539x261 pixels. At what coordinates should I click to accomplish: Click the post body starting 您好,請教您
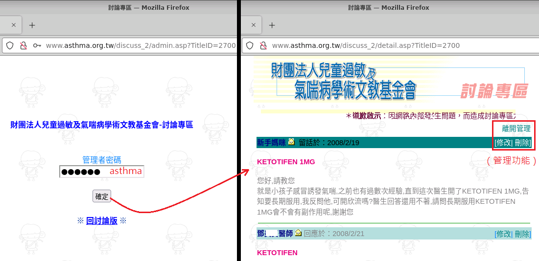pyautogui.click(x=393, y=196)
